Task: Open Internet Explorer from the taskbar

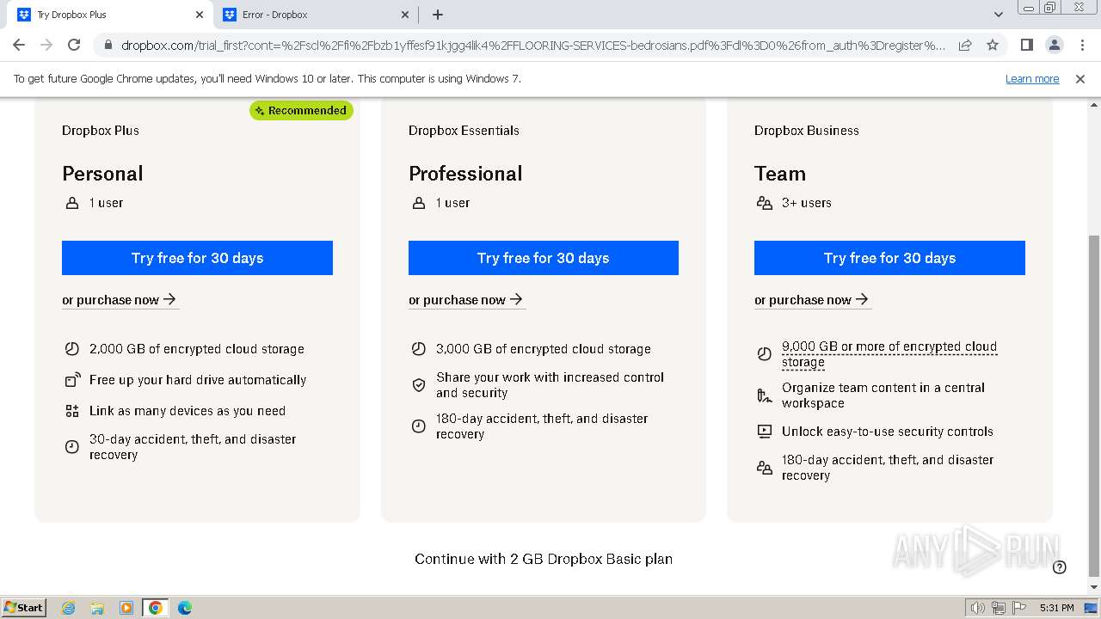Action: [69, 608]
